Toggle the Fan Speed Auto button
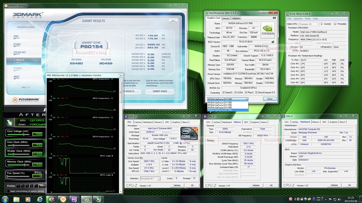 [x=38, y=173]
